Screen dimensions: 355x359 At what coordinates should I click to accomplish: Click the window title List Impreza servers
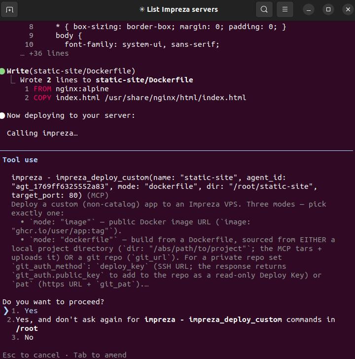pyautogui.click(x=182, y=9)
